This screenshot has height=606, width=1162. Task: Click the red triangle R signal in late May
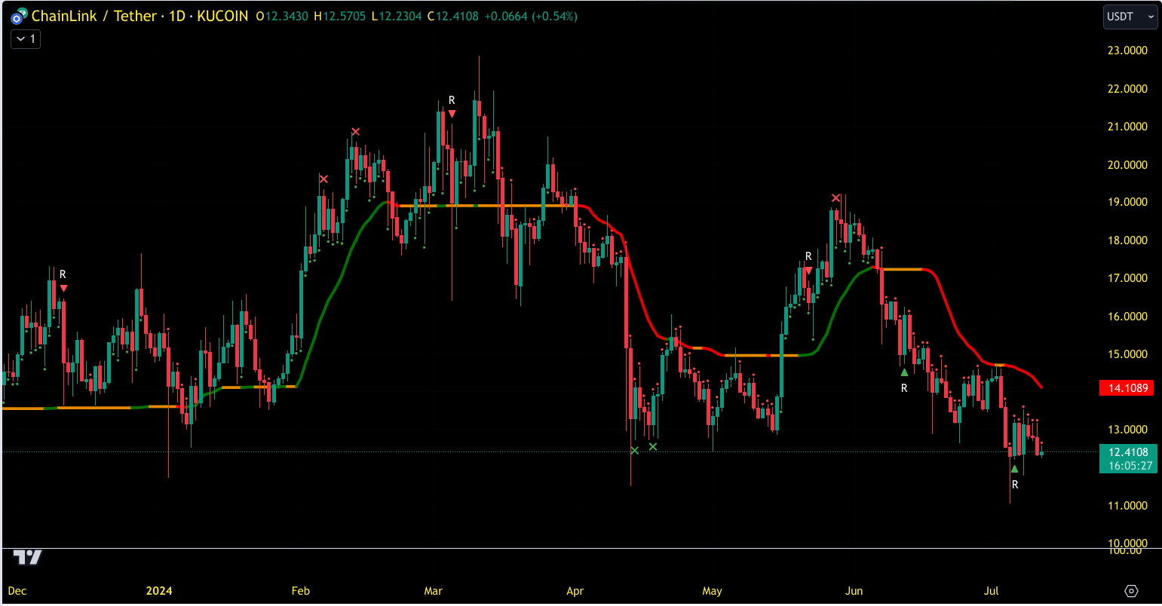[808, 270]
